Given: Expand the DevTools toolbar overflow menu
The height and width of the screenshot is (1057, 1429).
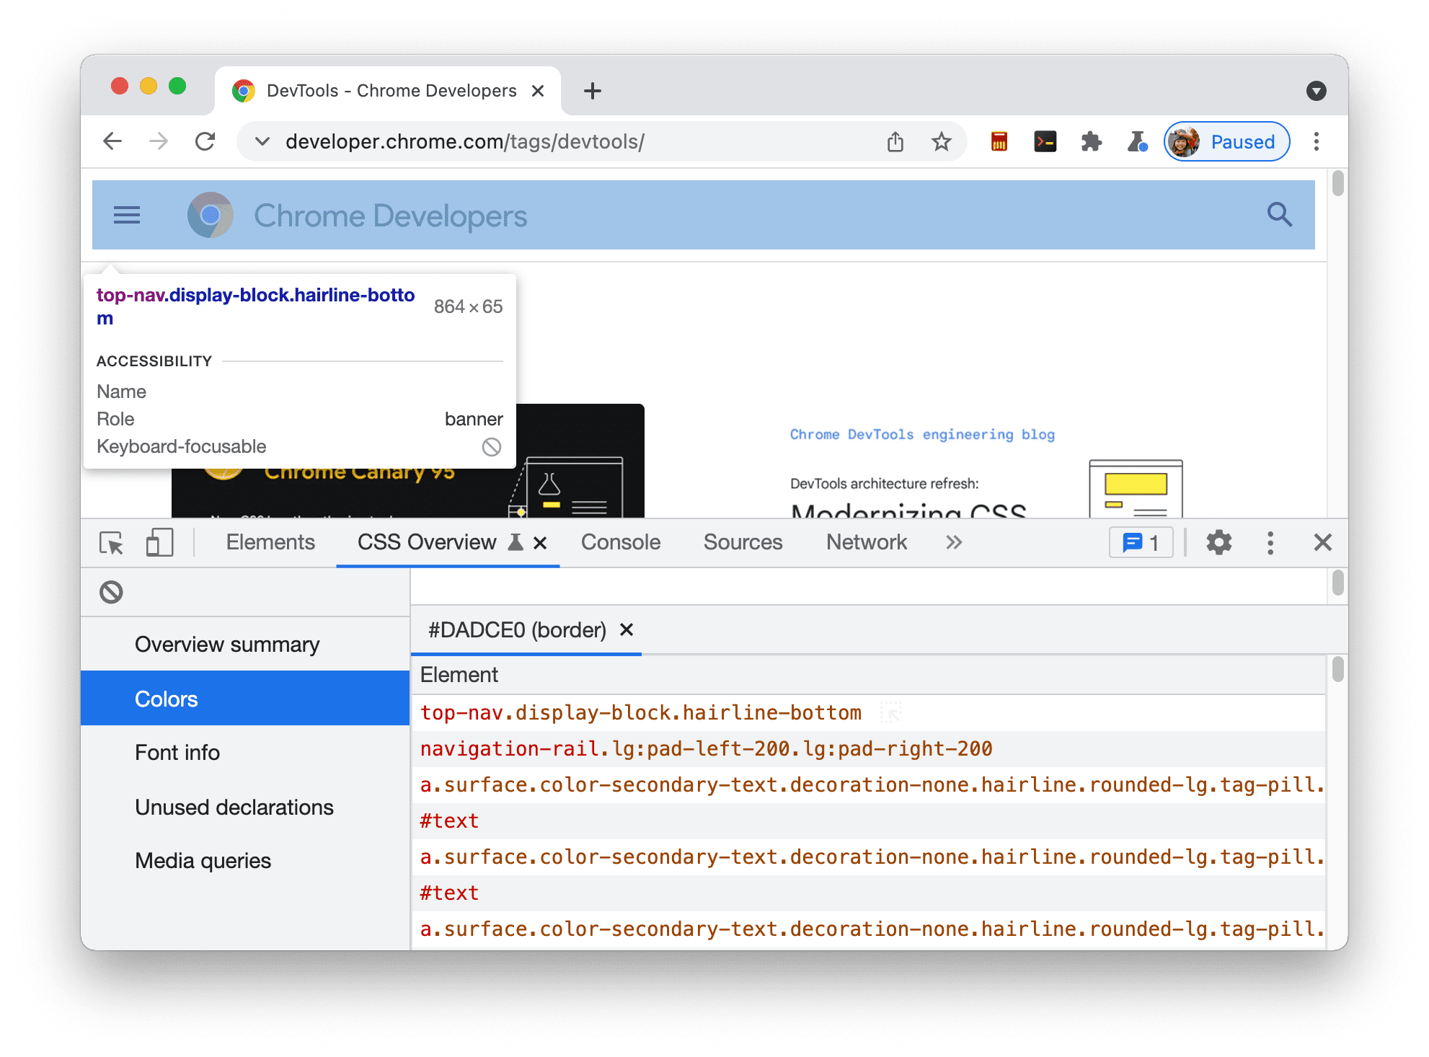Looking at the screenshot, I should pos(952,543).
